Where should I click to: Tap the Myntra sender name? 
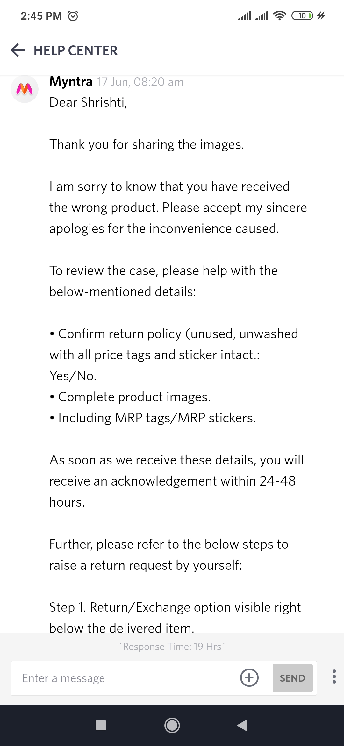pyautogui.click(x=71, y=82)
